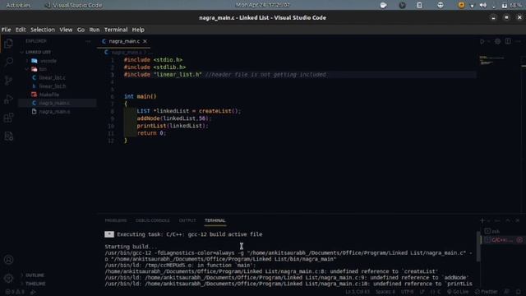Click the Go Live status bar button
The width and height of the screenshot is (526, 296).
[458, 292]
